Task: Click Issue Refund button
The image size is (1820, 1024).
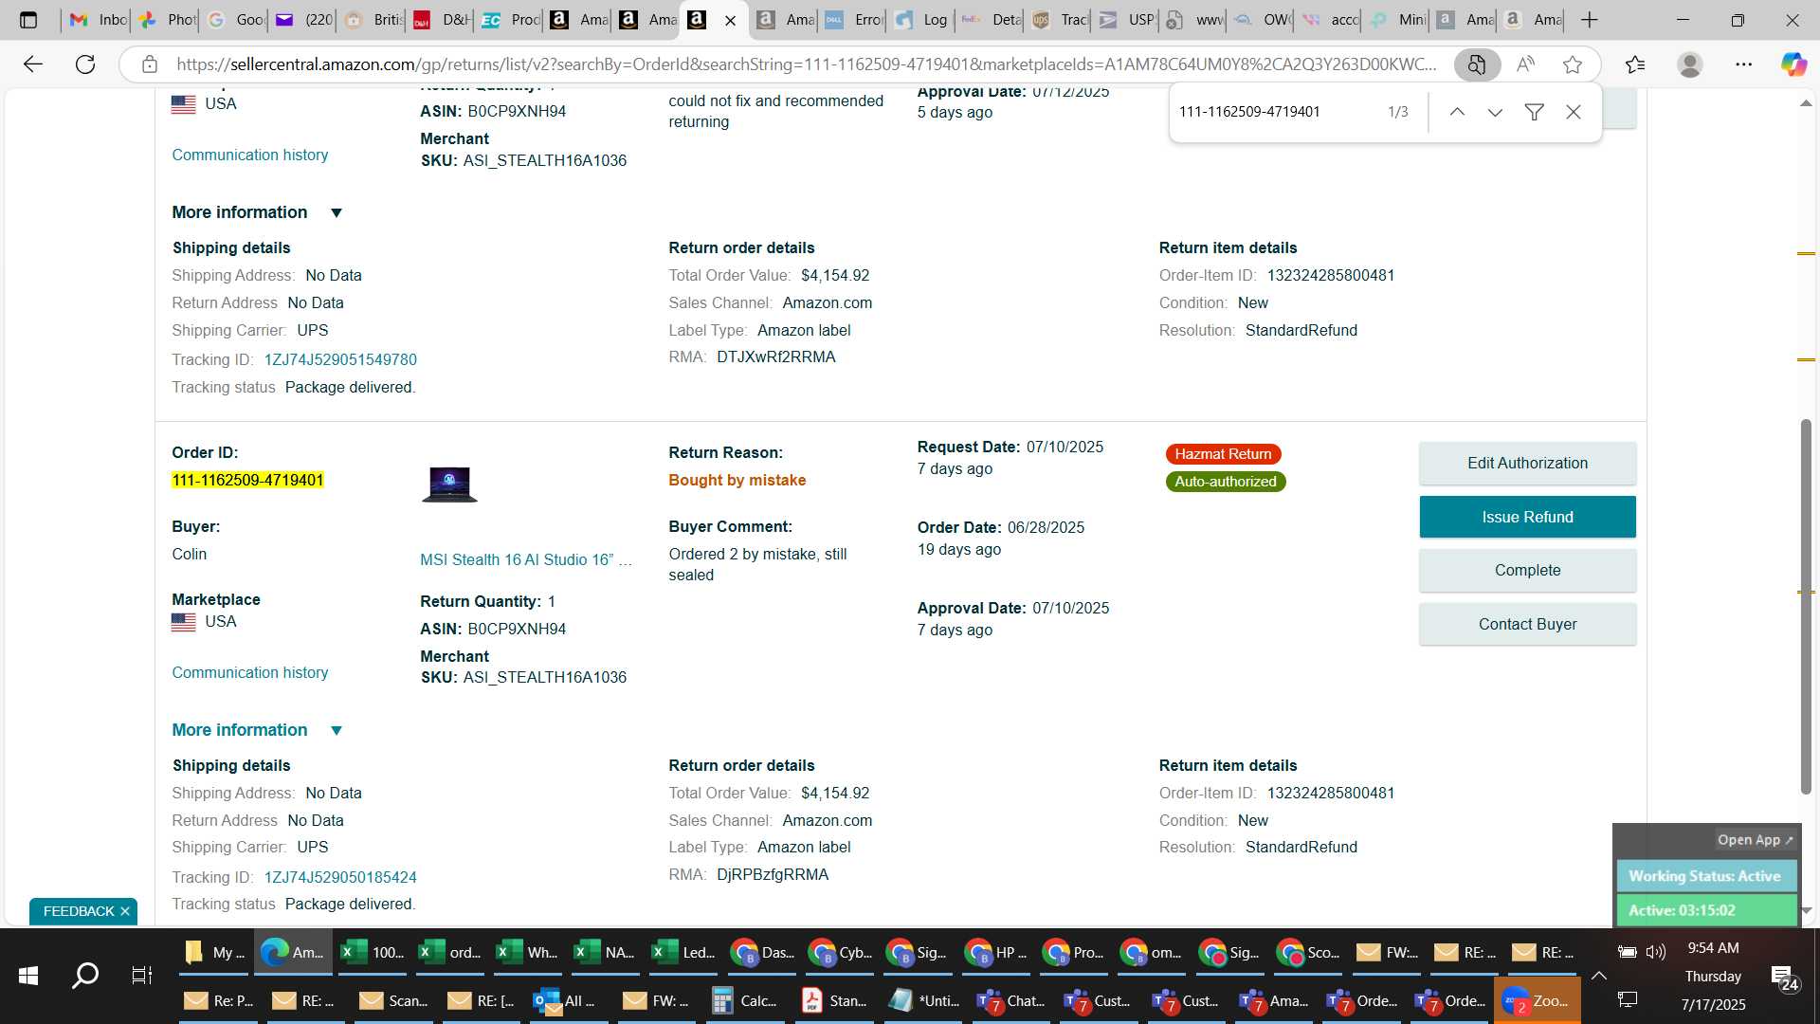Action: pos(1527,517)
